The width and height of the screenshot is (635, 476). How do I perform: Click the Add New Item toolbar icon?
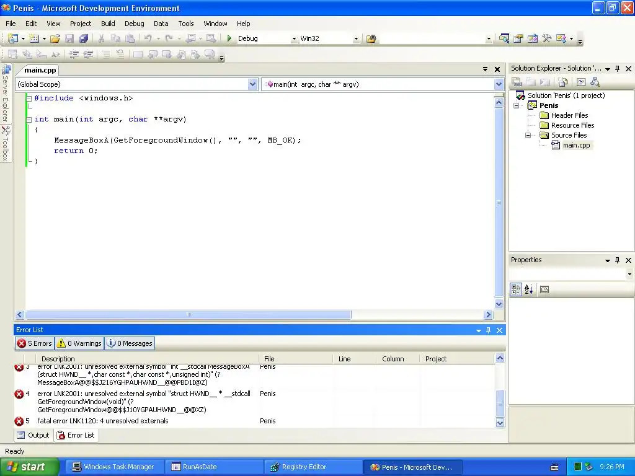35,38
